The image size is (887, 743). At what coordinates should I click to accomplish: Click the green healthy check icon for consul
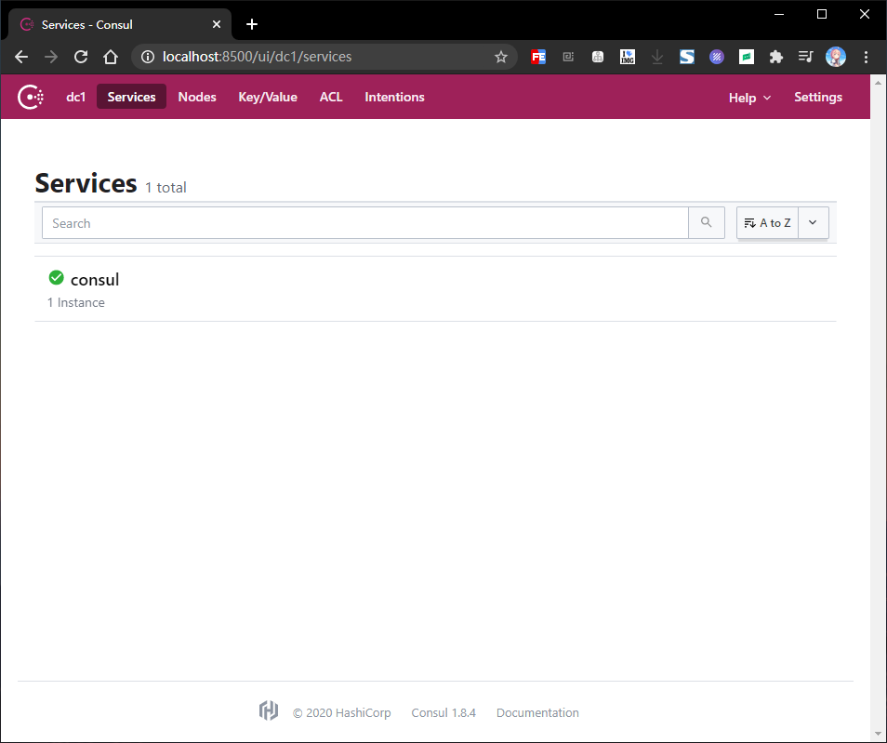pos(56,277)
